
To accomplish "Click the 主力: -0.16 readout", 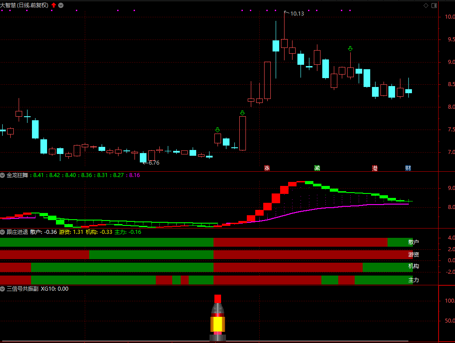I will tap(128, 232).
